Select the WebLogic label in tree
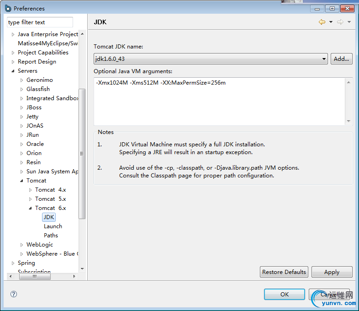This screenshot has width=359, height=311. (40, 245)
